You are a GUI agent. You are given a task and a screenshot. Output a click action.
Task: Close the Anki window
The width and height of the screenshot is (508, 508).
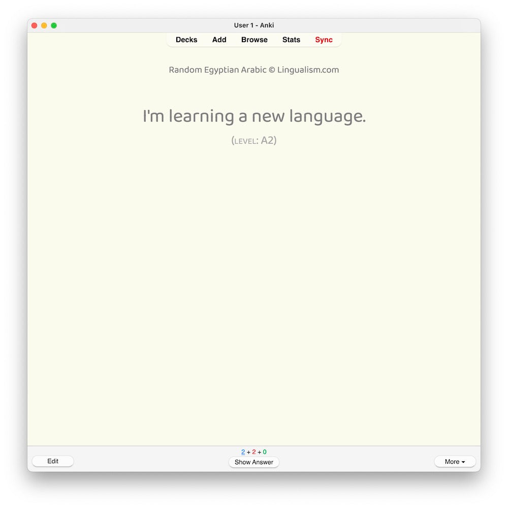35,25
